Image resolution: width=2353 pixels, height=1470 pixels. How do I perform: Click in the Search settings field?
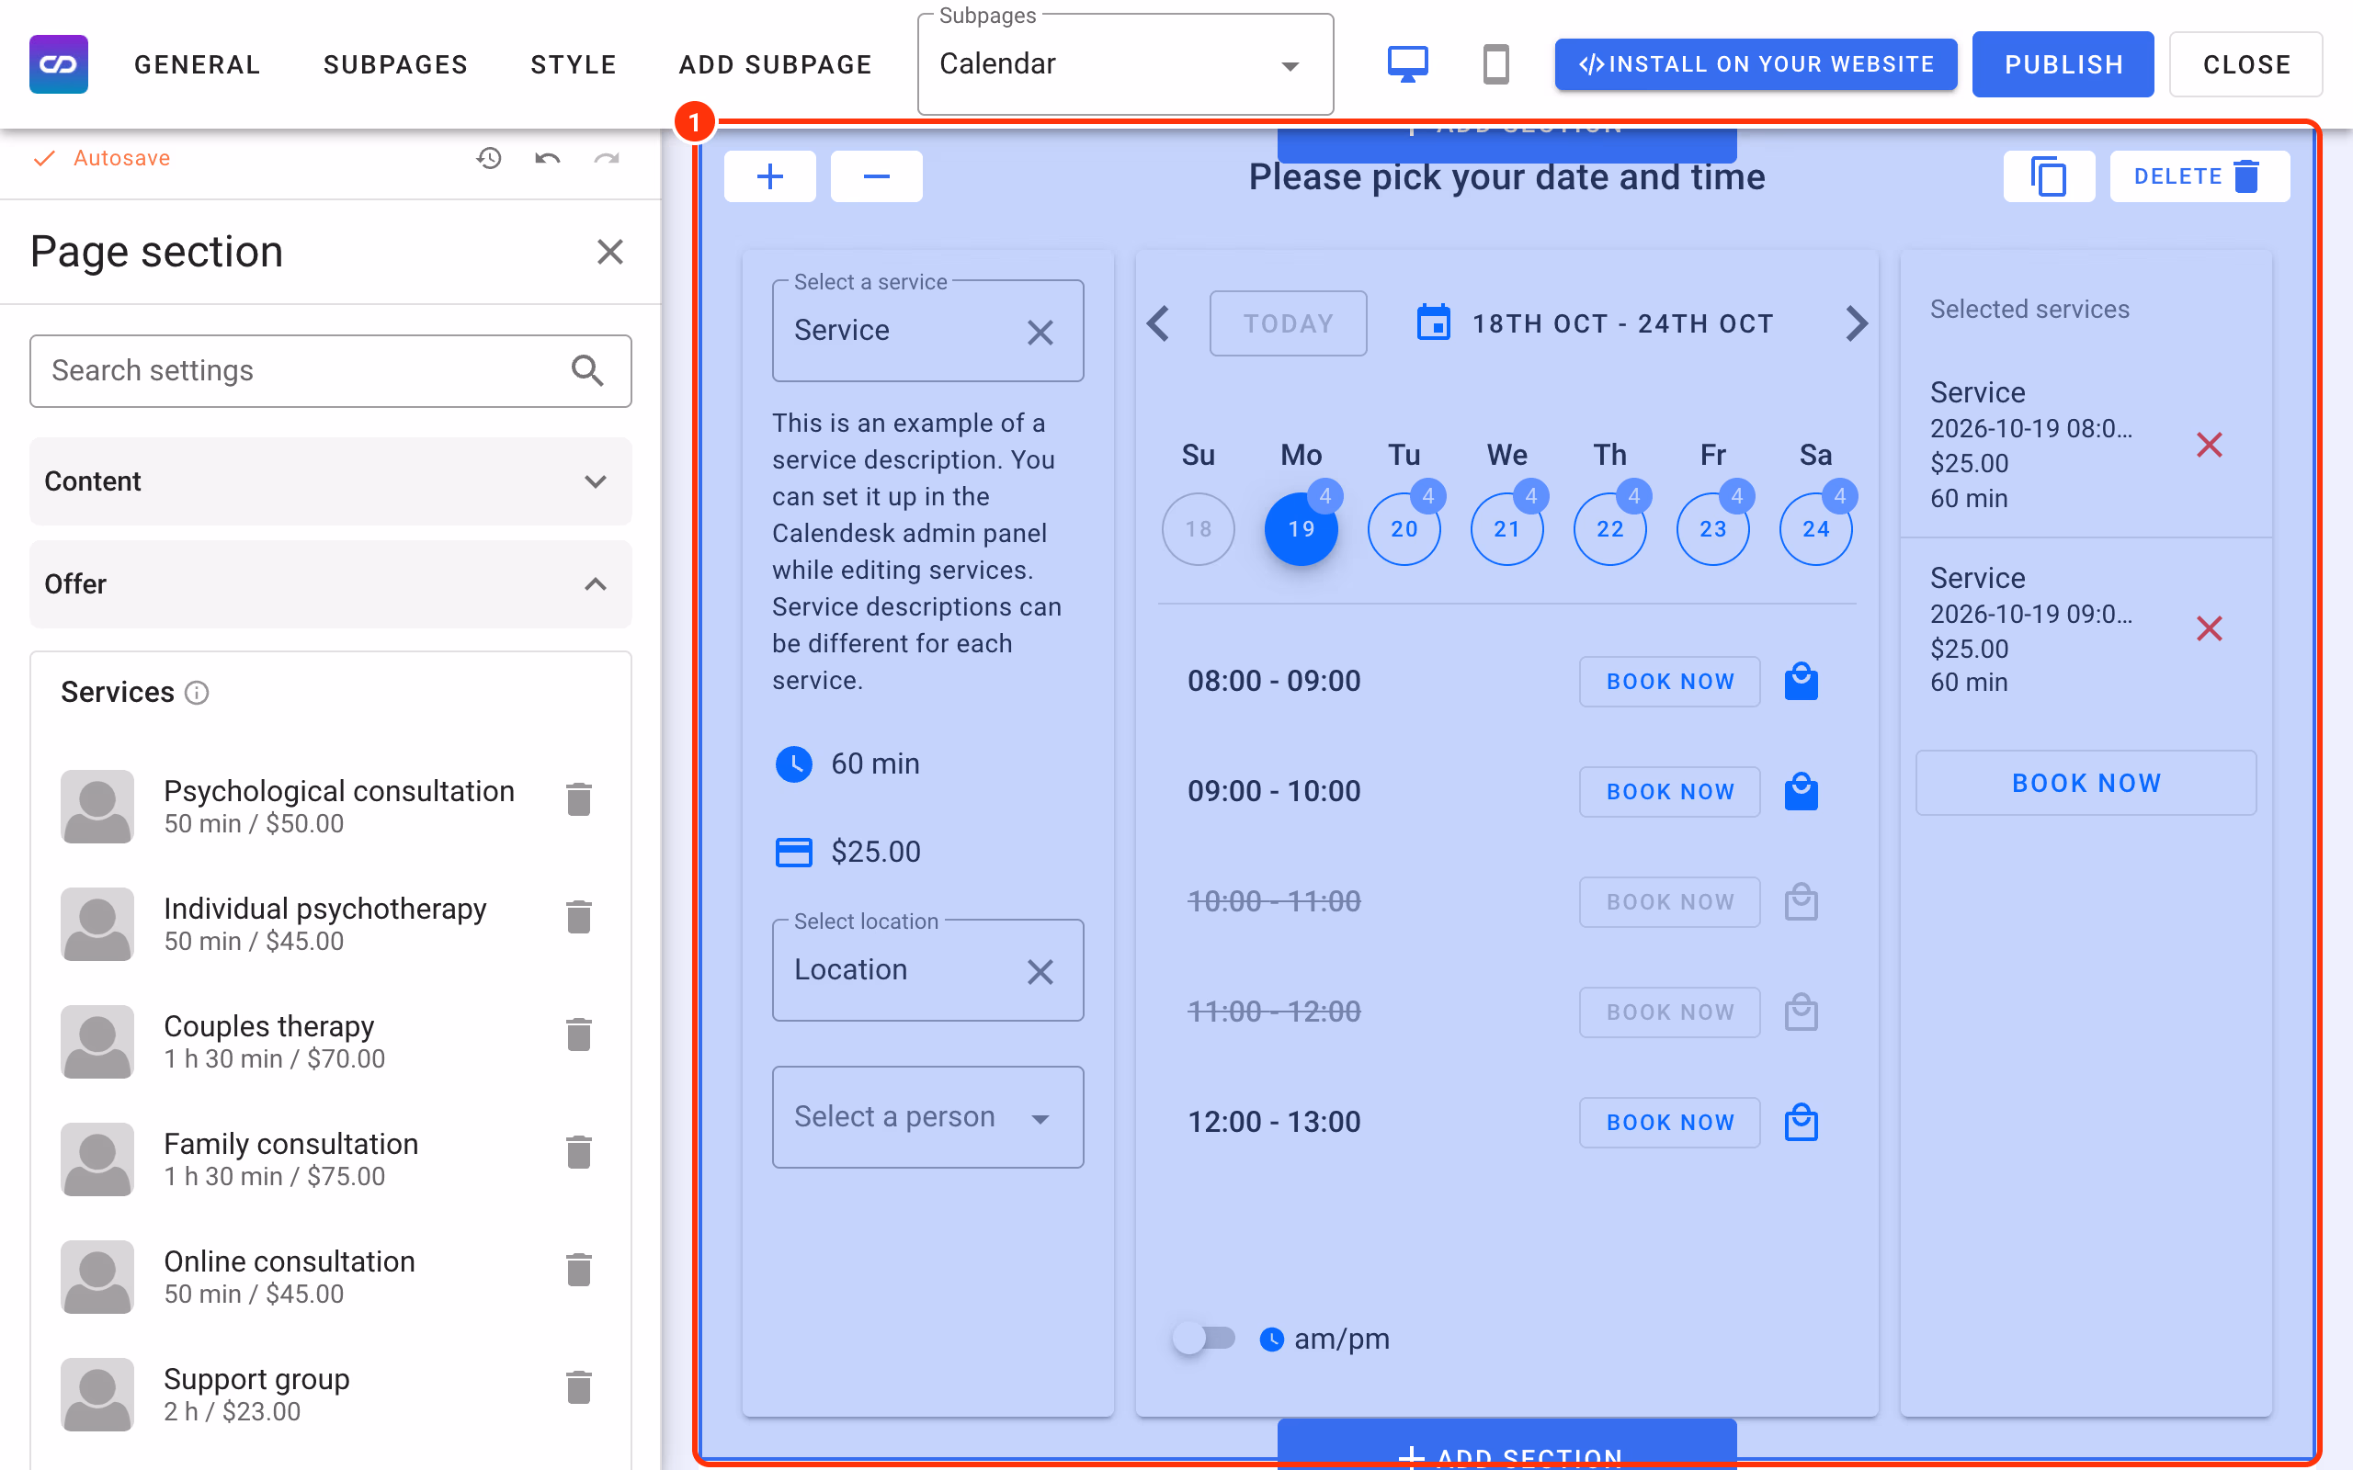point(331,371)
